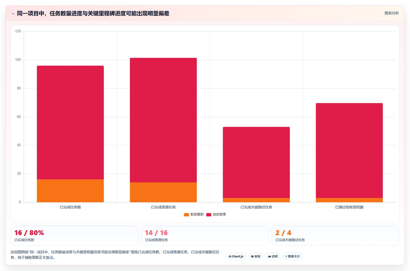Click the 2 / 4 stat value
Screen dimensions: 410x271
pos(283,233)
